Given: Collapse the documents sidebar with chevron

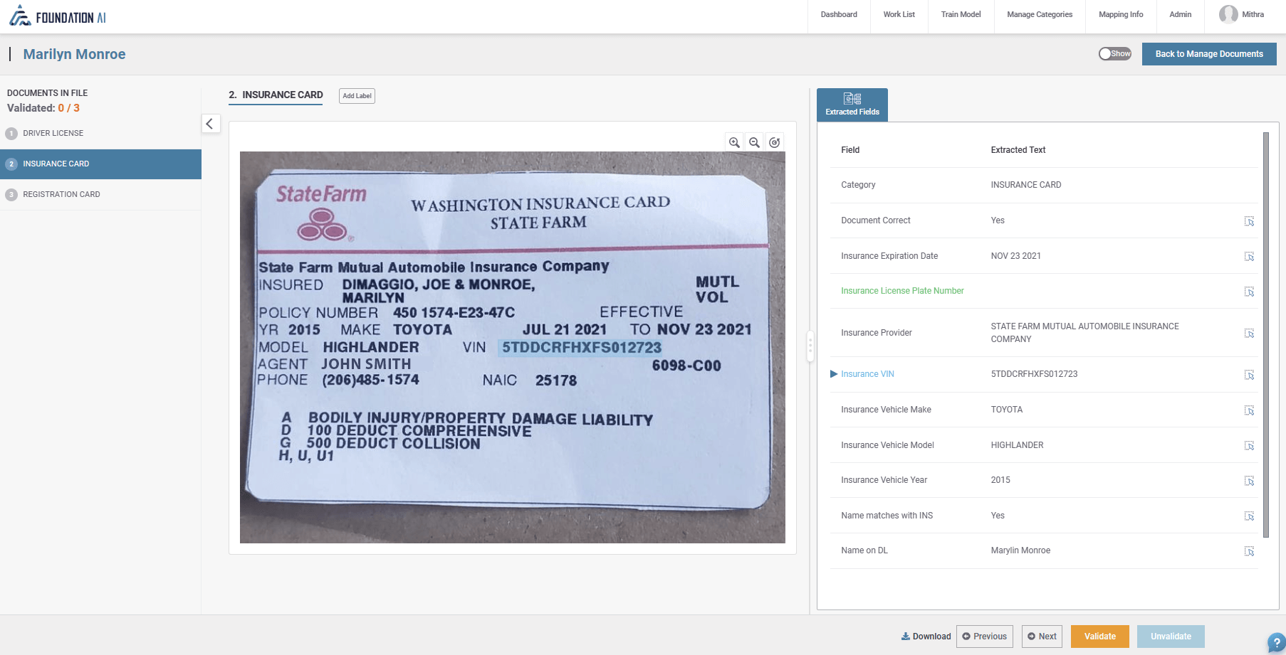Looking at the screenshot, I should click(210, 124).
